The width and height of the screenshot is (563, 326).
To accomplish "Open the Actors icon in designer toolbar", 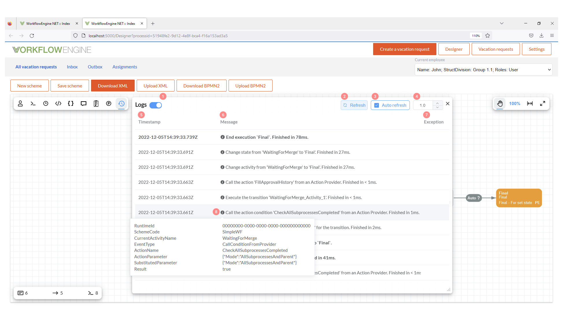I will coord(20,104).
